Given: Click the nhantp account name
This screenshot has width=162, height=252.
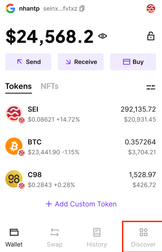Looking at the screenshot, I should point(29,8).
